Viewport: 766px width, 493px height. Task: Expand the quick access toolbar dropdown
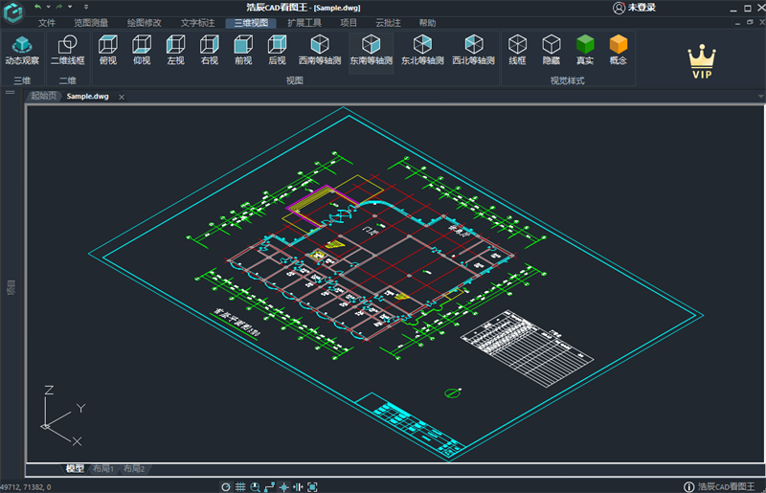(x=86, y=7)
